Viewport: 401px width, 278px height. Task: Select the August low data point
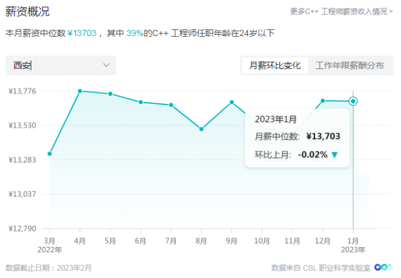(x=201, y=129)
